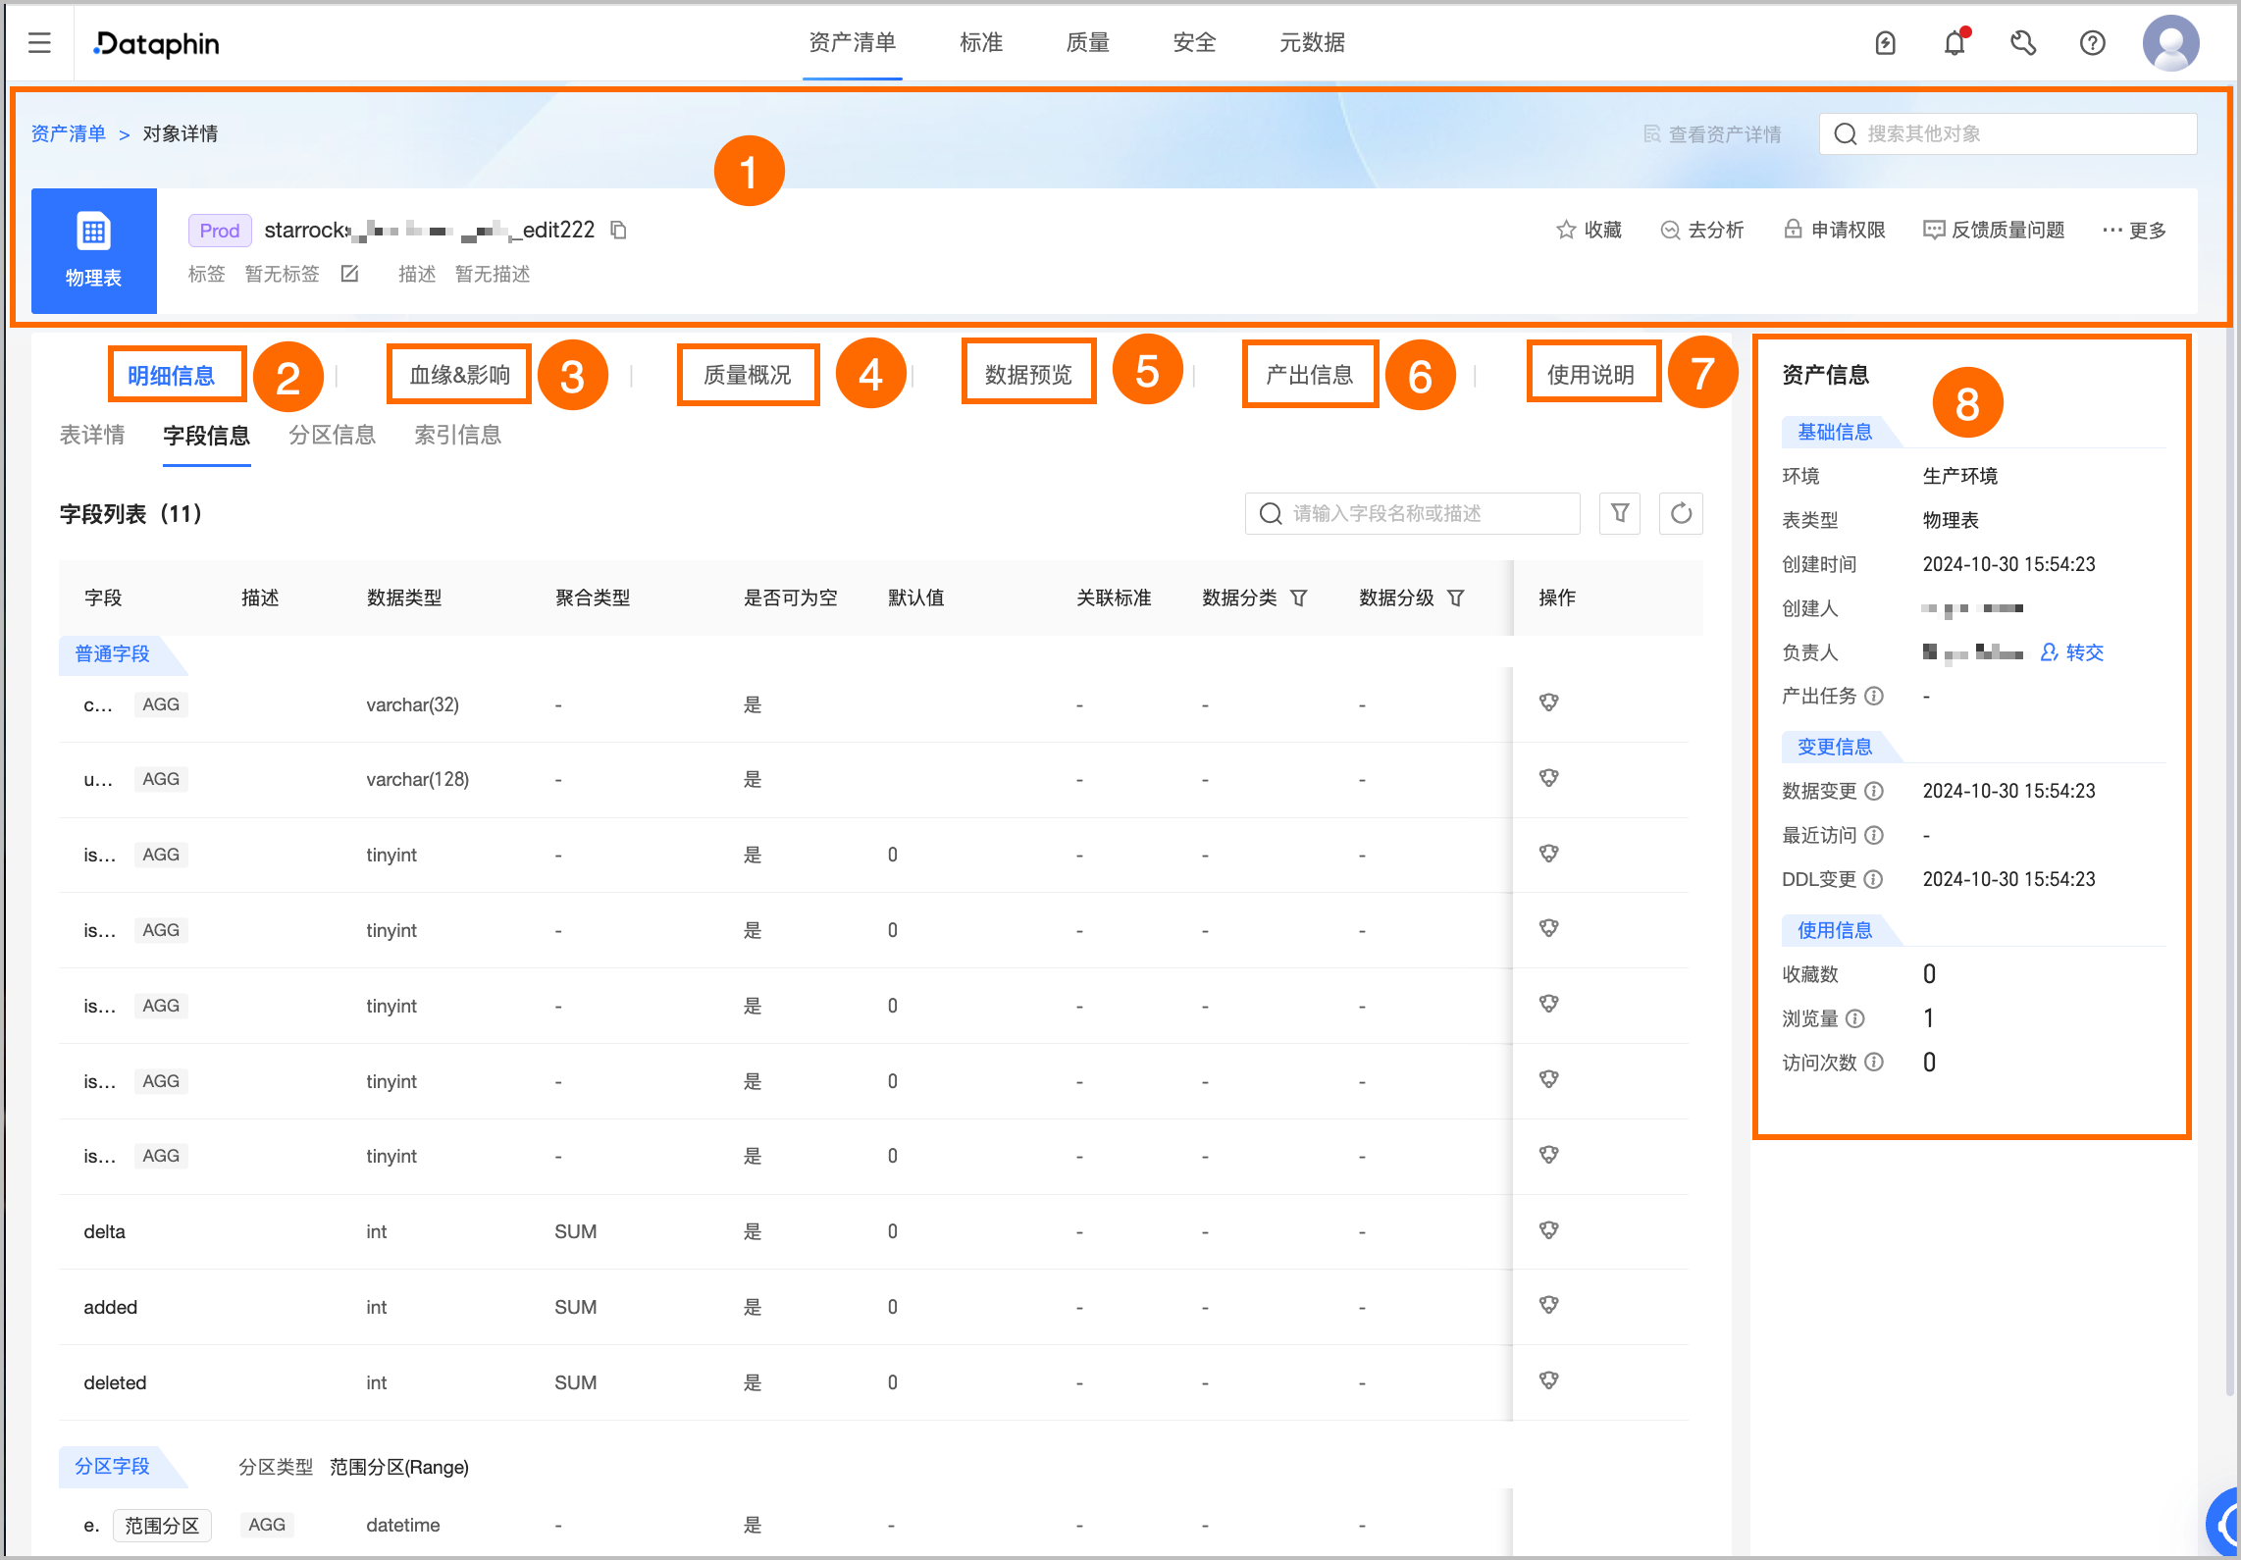
Task: Switch to 数据预览 tab
Action: tap(1028, 375)
